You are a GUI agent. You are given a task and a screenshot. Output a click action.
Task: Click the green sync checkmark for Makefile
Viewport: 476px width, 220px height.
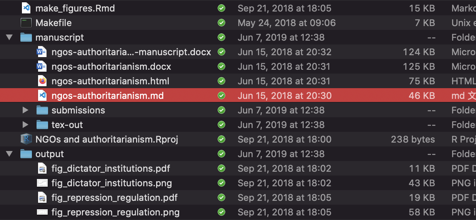click(221, 23)
